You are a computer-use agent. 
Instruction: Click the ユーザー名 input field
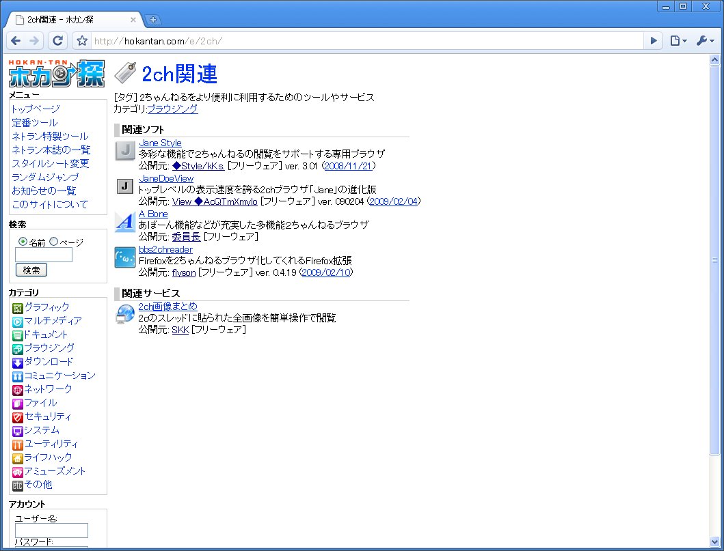(51, 531)
